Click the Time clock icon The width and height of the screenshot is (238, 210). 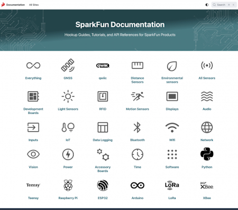coord(138,154)
